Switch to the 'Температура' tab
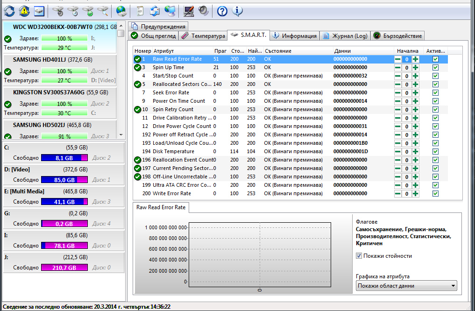The image size is (475, 311). (203, 36)
